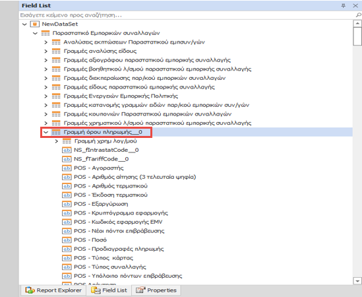Click the search magnifier icon

(358, 15)
